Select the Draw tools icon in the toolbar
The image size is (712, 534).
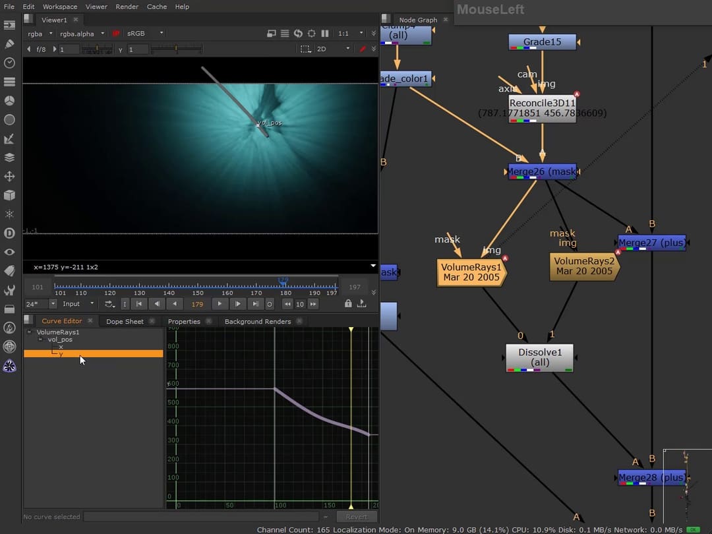9,44
